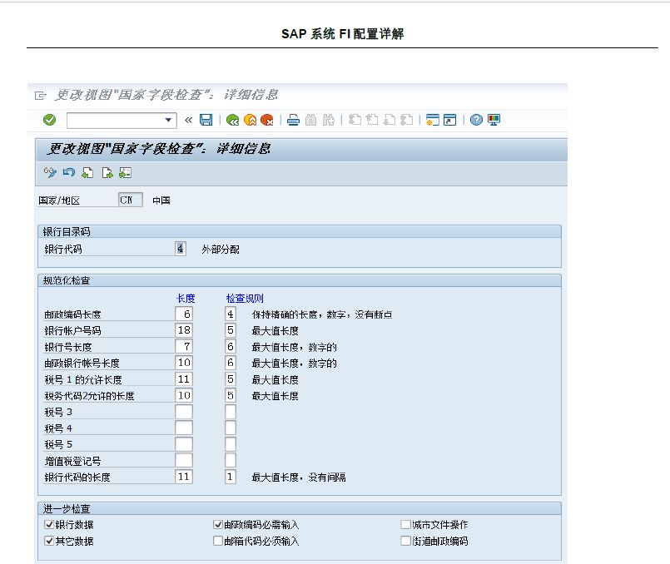Click the 邮政银行帐号长度 length field
Image resolution: width=670 pixels, height=564 pixels.
pos(184,363)
